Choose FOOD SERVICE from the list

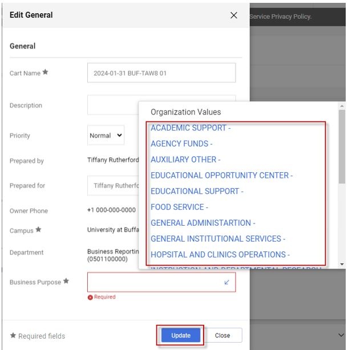[x=179, y=207]
